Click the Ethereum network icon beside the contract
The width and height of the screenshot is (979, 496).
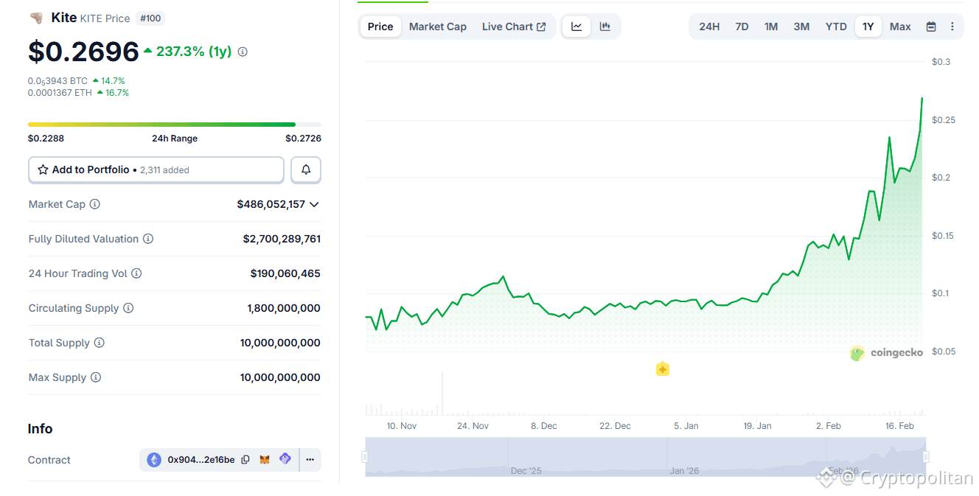[153, 458]
